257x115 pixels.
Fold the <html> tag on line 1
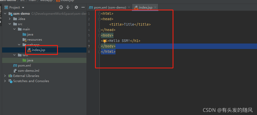click(x=99, y=14)
